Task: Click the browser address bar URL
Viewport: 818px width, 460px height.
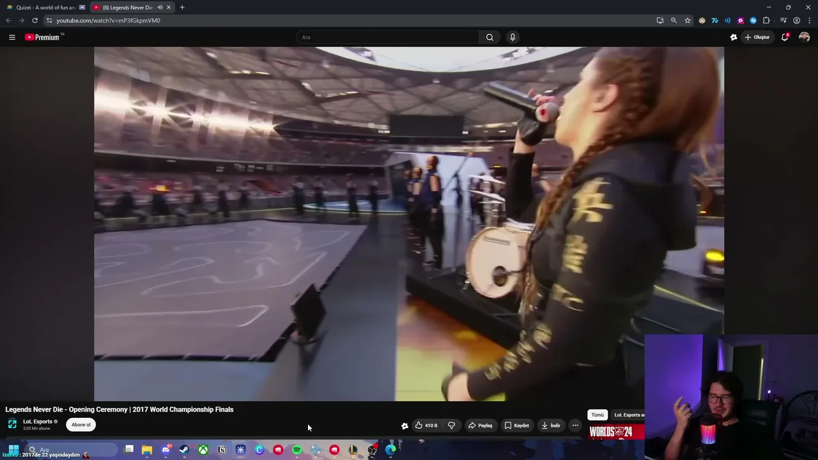Action: tap(108, 20)
